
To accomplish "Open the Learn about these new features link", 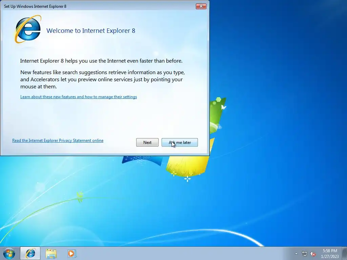I will pos(79,97).
